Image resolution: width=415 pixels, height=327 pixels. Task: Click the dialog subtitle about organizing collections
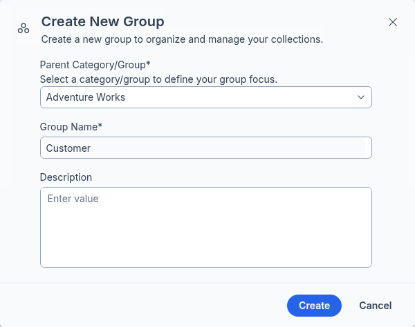pos(182,39)
